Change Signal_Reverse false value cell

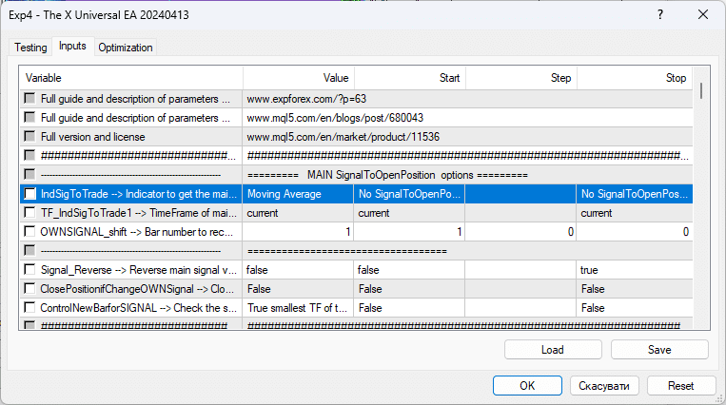tap(298, 270)
